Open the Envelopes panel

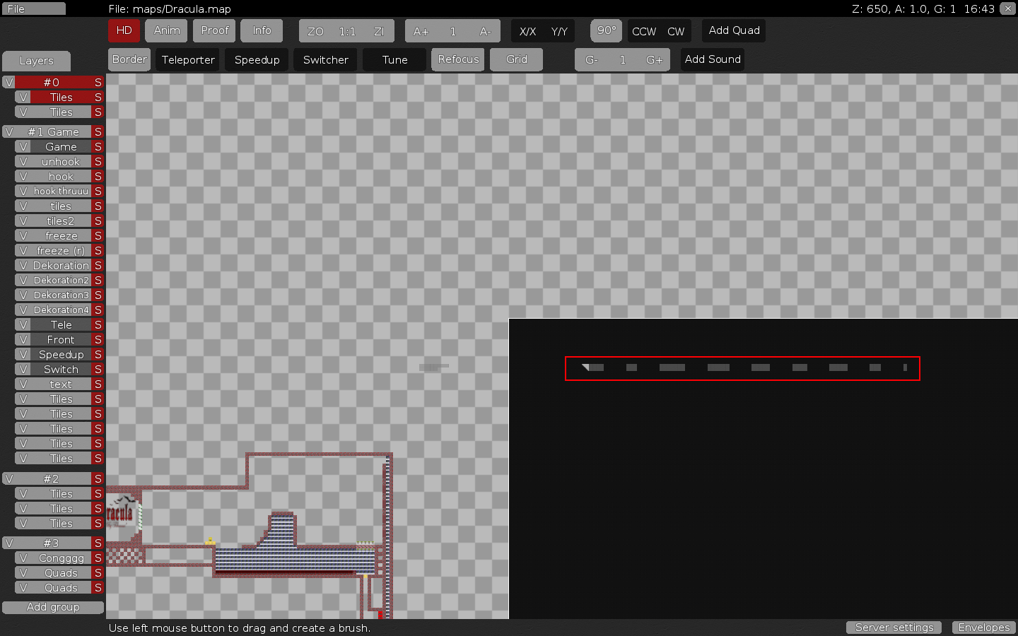tap(983, 628)
